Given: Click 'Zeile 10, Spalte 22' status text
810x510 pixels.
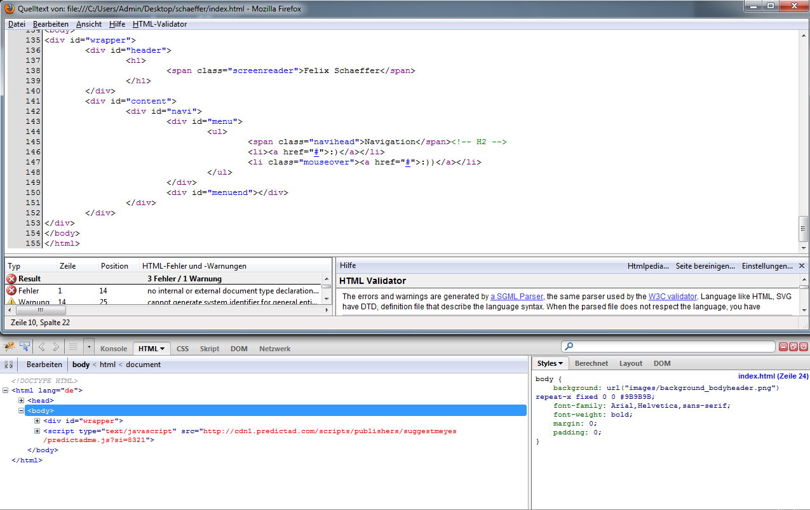Looking at the screenshot, I should point(41,323).
